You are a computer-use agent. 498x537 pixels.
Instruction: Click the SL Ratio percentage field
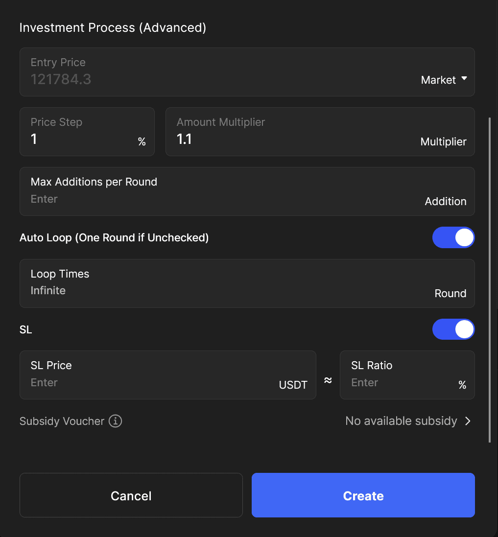click(399, 382)
